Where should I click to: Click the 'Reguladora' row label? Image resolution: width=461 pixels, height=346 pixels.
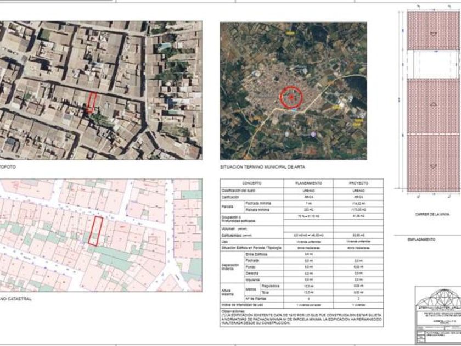[x=270, y=286]
